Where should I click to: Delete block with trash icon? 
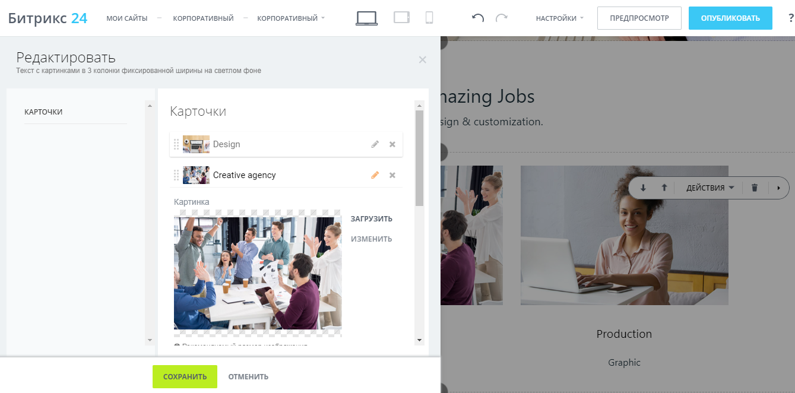(x=755, y=188)
